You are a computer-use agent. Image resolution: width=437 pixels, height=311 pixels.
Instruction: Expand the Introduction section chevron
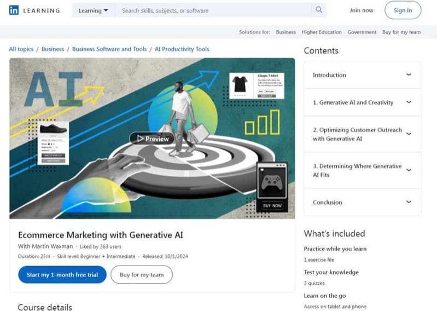[409, 74]
